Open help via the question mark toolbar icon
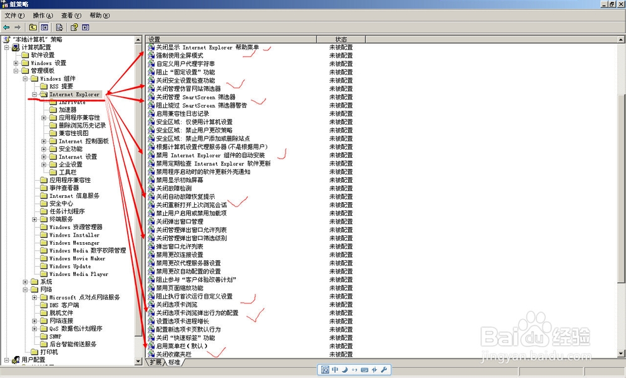 (x=74, y=27)
